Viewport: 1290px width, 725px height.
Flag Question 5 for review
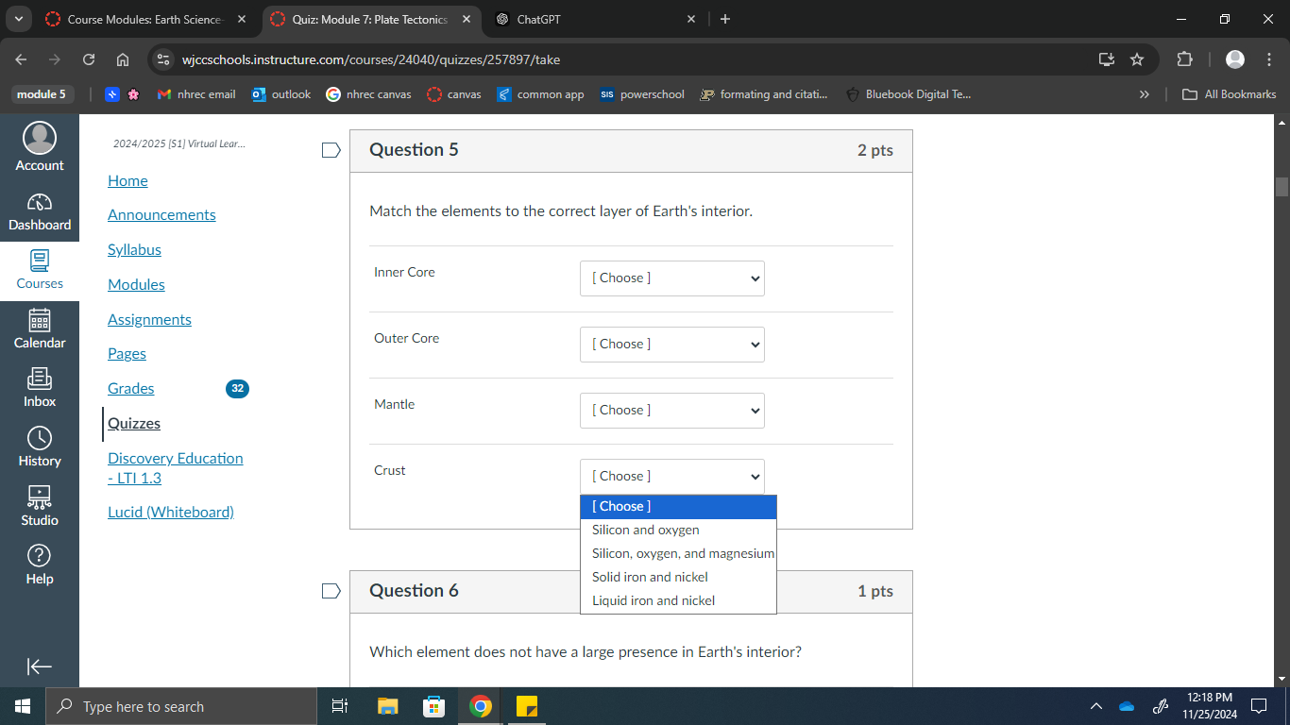click(x=331, y=150)
